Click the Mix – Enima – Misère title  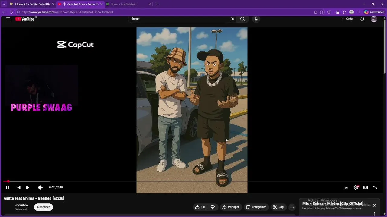[x=333, y=203]
